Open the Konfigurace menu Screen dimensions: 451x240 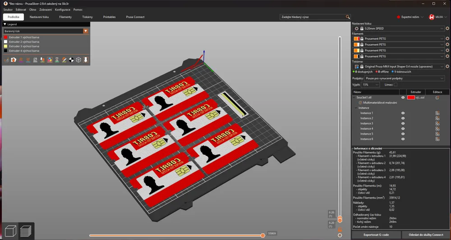[63, 10]
